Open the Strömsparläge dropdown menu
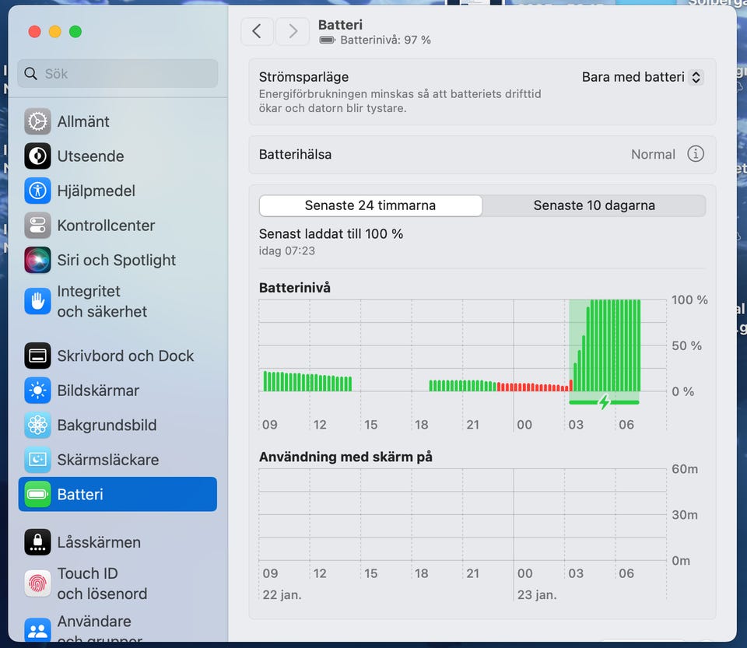The height and width of the screenshot is (648, 747). (x=642, y=77)
